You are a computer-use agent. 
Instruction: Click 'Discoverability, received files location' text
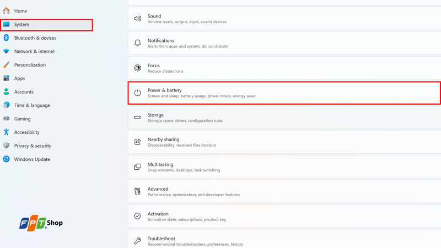coord(182,145)
